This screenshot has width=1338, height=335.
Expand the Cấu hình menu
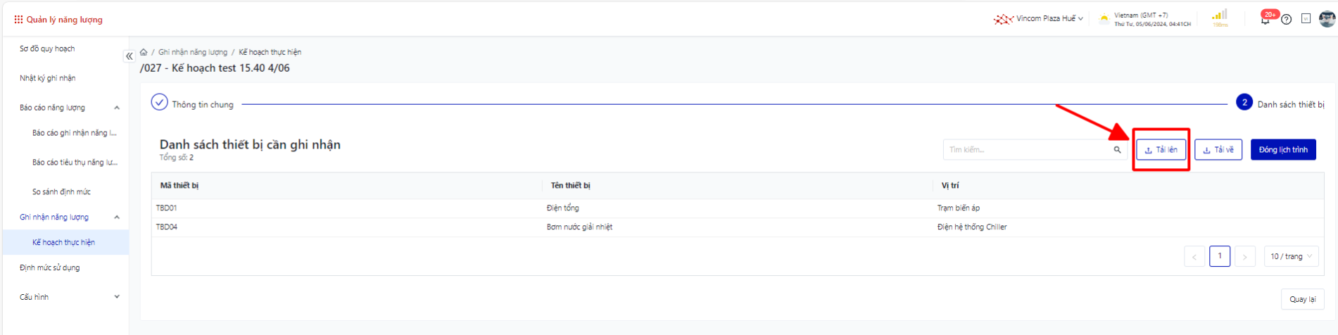[117, 297]
